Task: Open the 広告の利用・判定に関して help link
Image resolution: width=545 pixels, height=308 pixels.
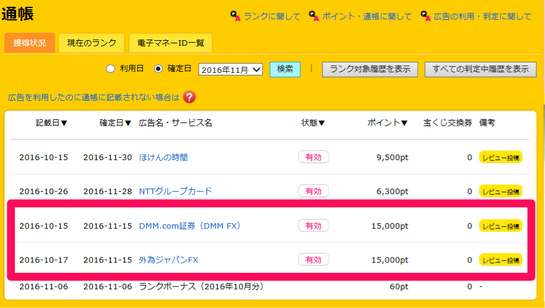Action: [x=483, y=16]
